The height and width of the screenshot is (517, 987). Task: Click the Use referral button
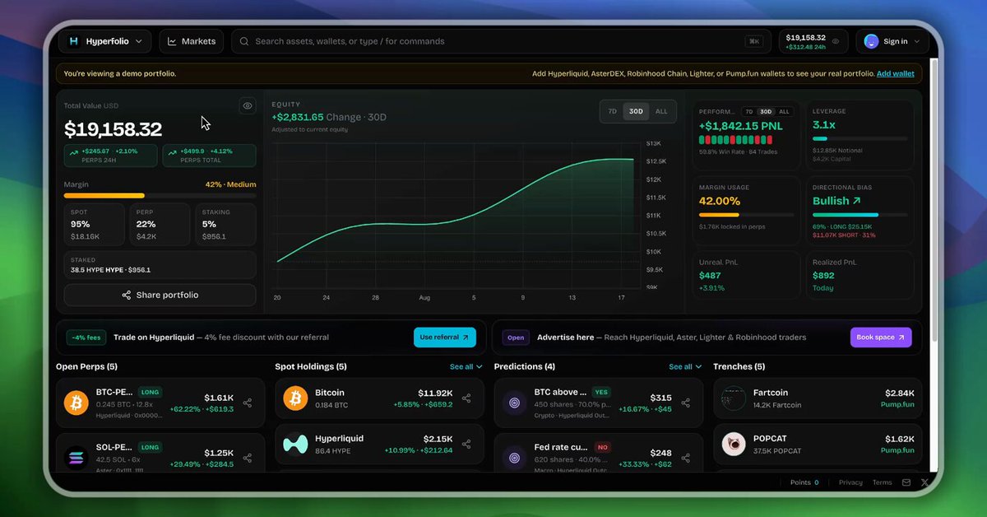445,338
